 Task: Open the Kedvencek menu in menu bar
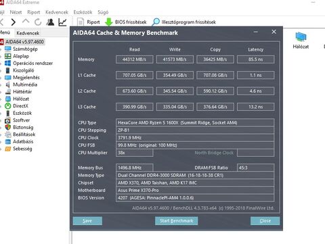coord(57,12)
